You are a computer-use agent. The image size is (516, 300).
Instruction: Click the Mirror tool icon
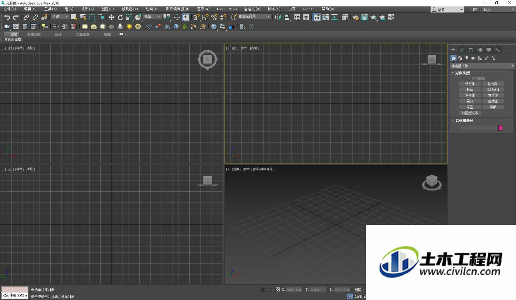pyautogui.click(x=277, y=17)
